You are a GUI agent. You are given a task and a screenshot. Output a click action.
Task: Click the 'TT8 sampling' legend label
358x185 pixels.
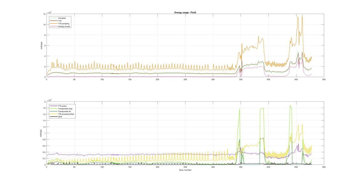click(x=64, y=23)
